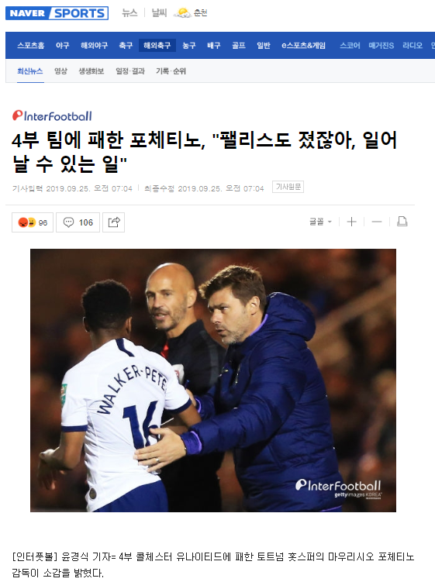Open the InterFootball publisher logo
435x582 pixels.
click(x=52, y=115)
